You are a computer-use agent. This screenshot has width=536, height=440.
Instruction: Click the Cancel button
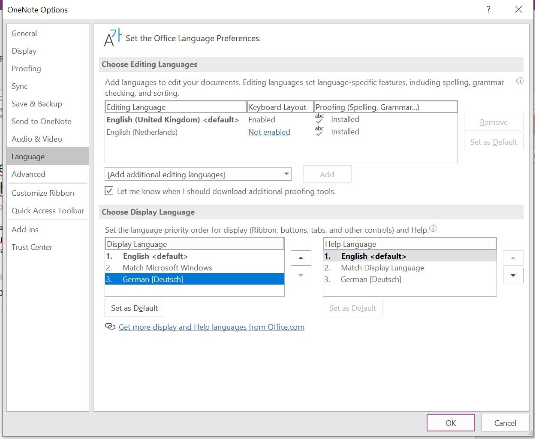[x=505, y=422]
